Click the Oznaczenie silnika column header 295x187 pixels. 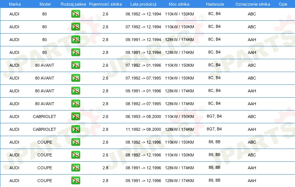253,4
